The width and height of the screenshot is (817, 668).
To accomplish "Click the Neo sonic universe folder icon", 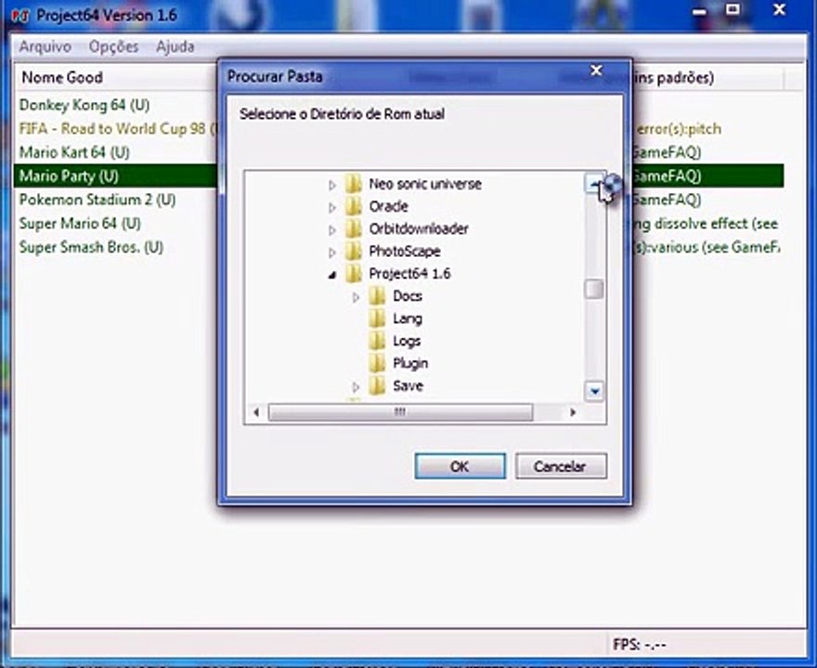I will click(x=354, y=184).
